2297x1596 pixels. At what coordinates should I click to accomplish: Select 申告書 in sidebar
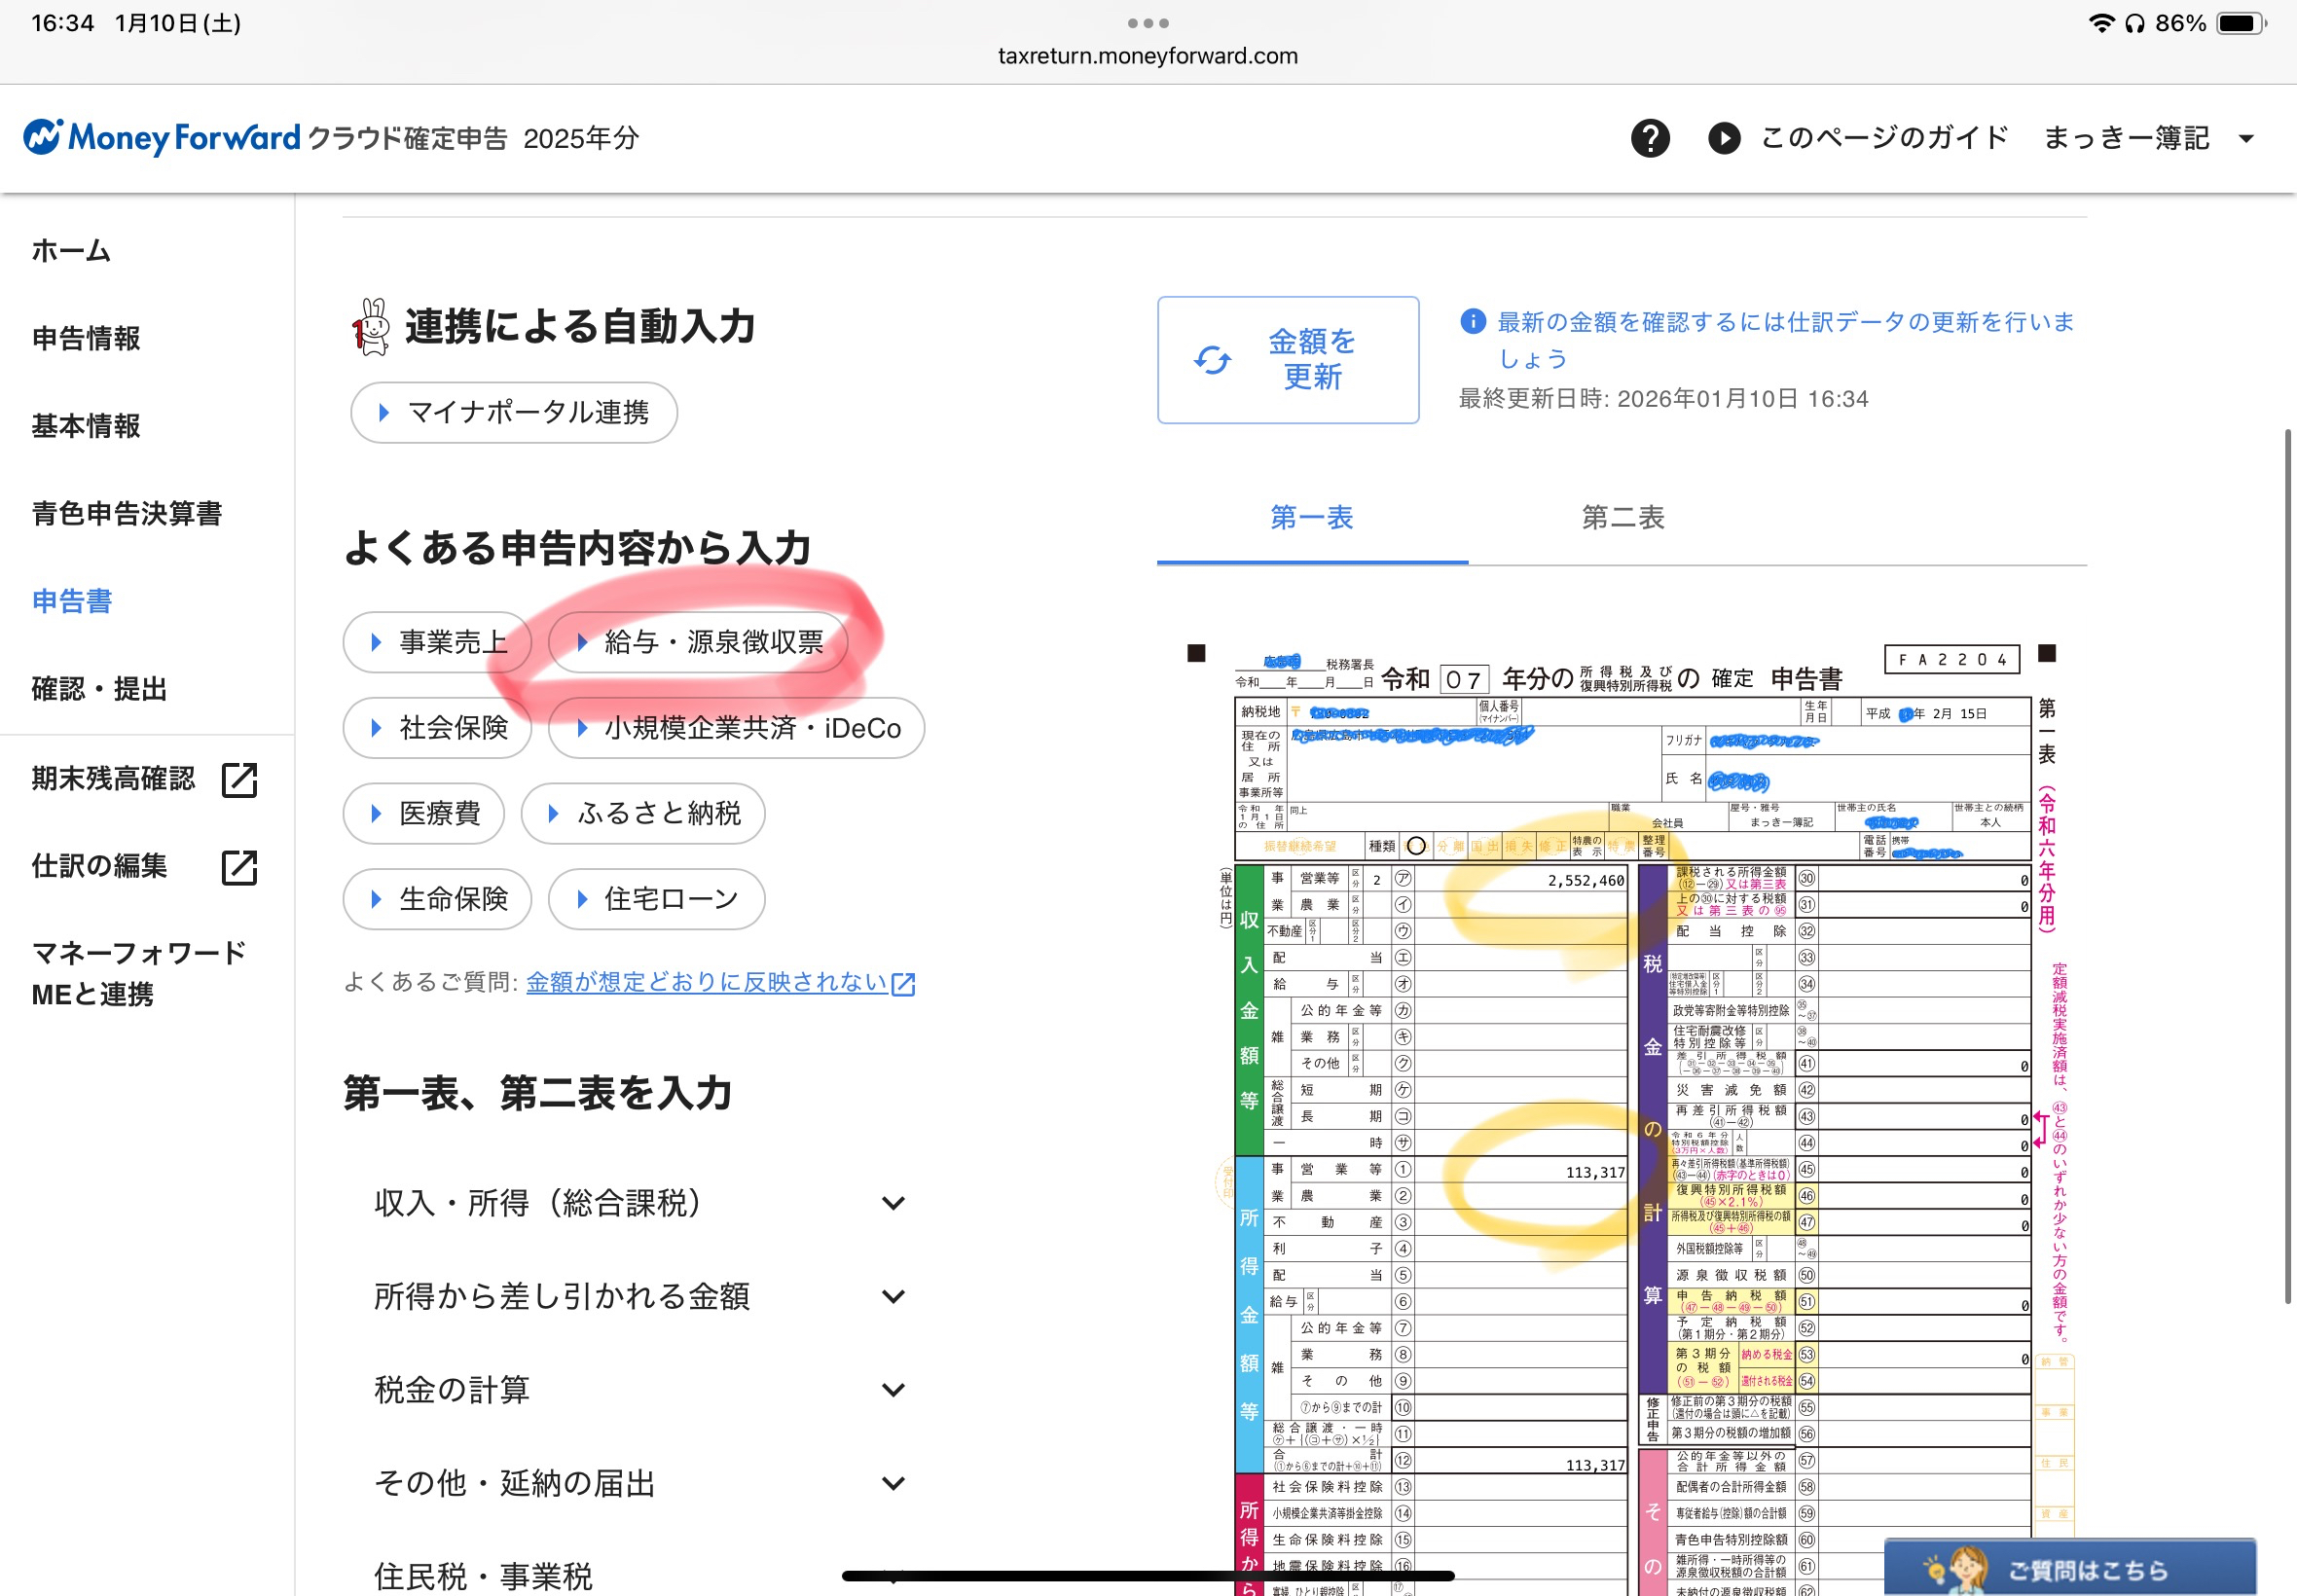72,601
